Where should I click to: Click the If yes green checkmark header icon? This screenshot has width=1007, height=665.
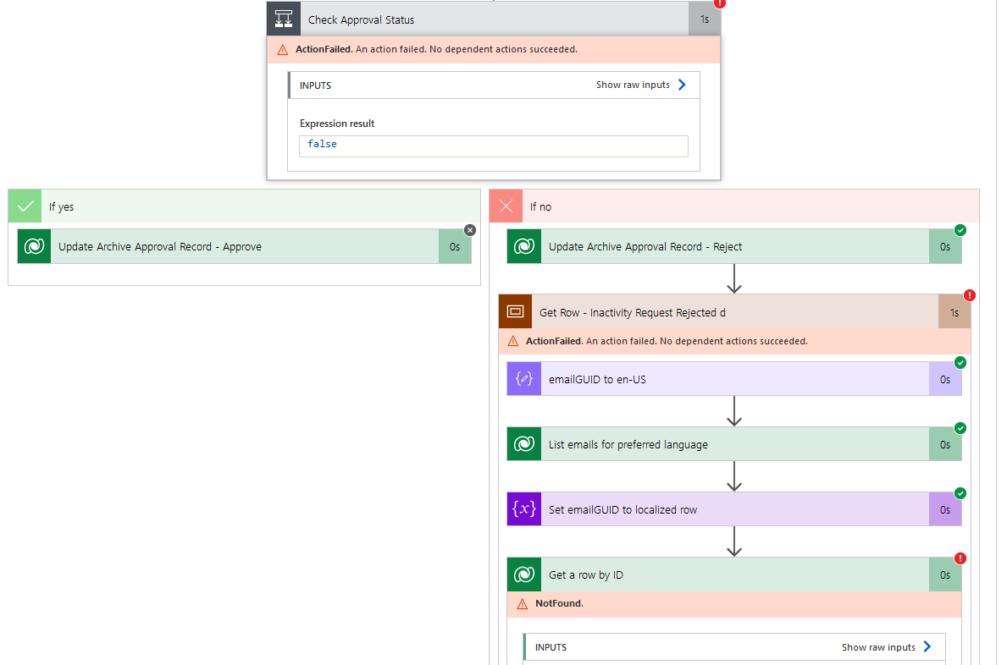pos(24,206)
